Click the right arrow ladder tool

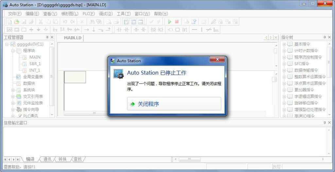(86, 30)
